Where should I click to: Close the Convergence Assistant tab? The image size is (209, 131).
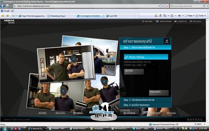click(103, 16)
